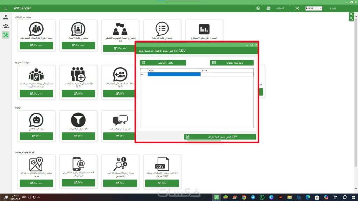Open the hamburger menu beside WASender title

(6, 8)
